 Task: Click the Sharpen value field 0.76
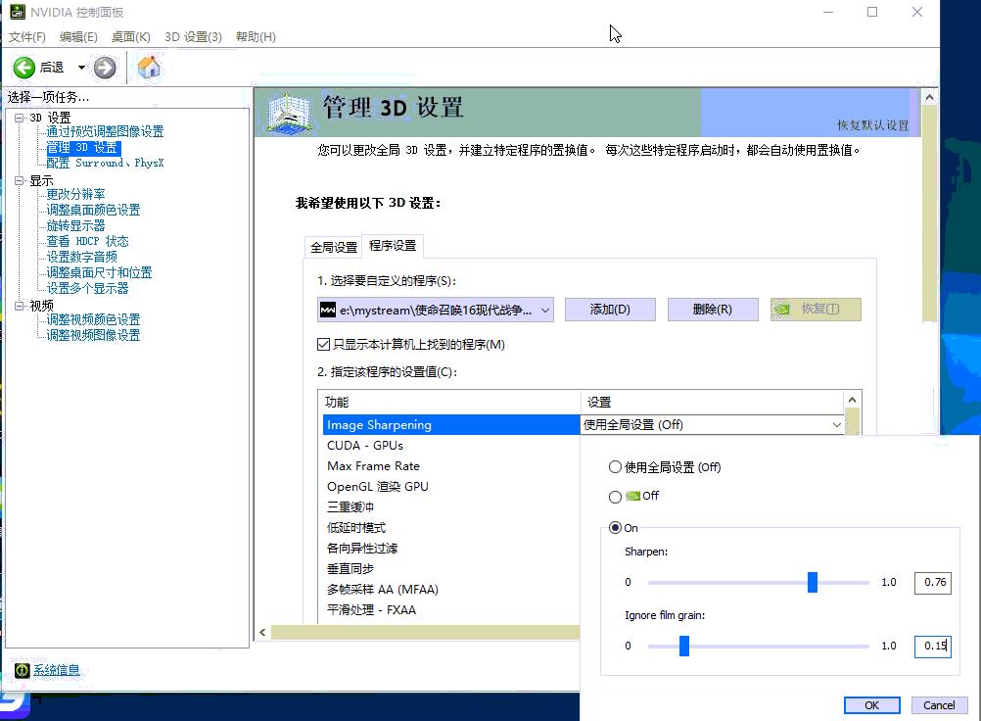pyautogui.click(x=933, y=582)
